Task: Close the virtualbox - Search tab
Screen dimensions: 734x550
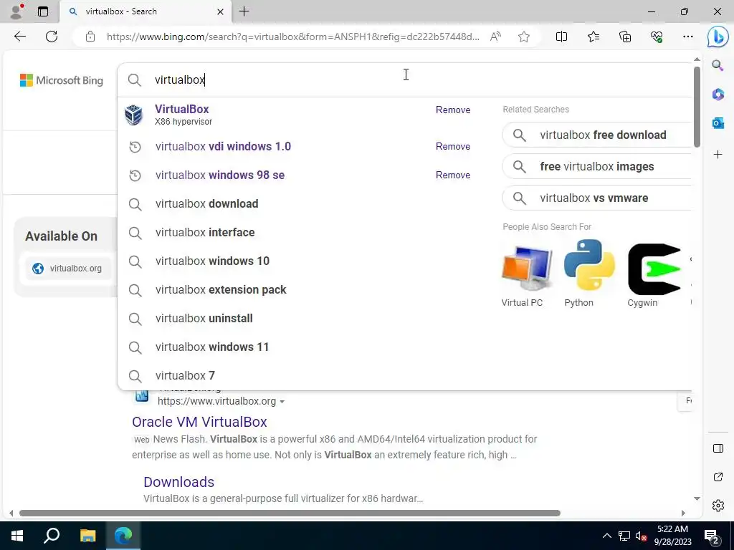Action: 220,11
